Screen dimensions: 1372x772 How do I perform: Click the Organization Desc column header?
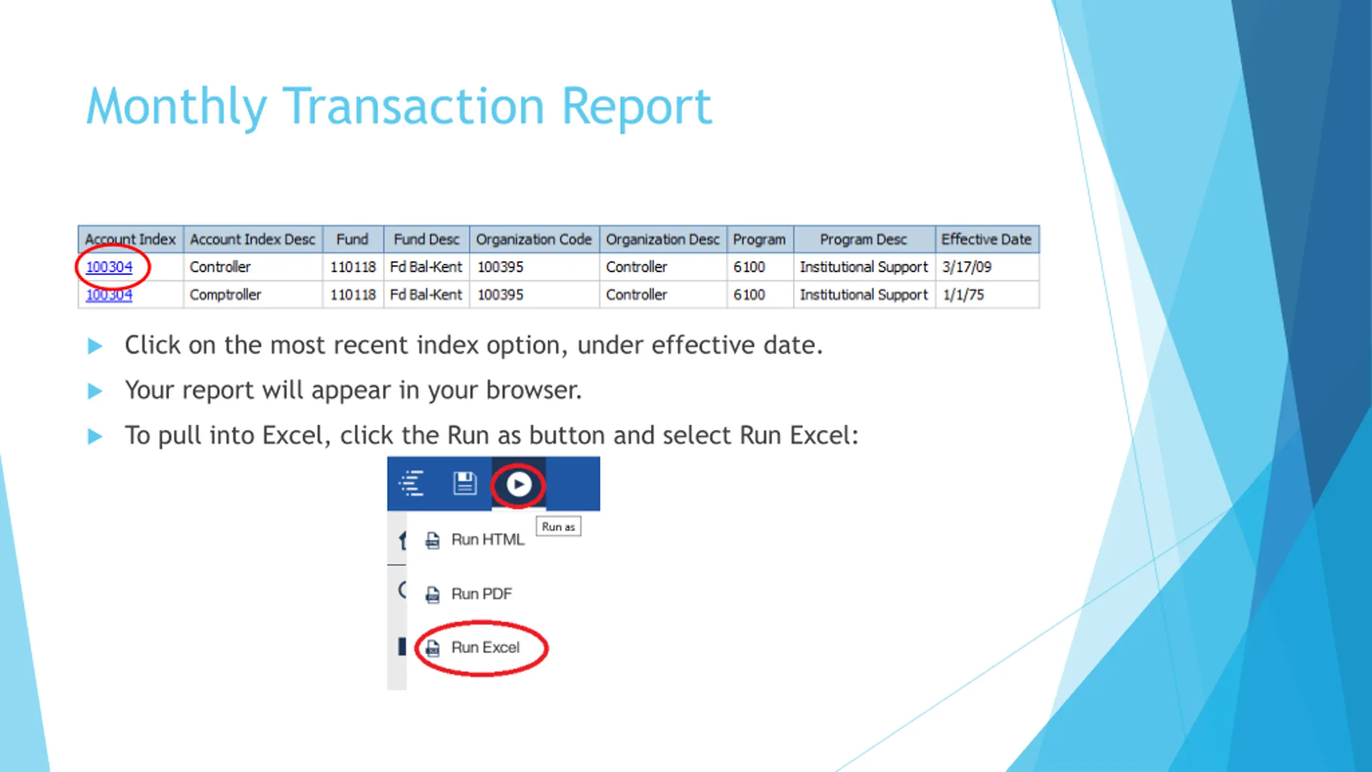(662, 239)
